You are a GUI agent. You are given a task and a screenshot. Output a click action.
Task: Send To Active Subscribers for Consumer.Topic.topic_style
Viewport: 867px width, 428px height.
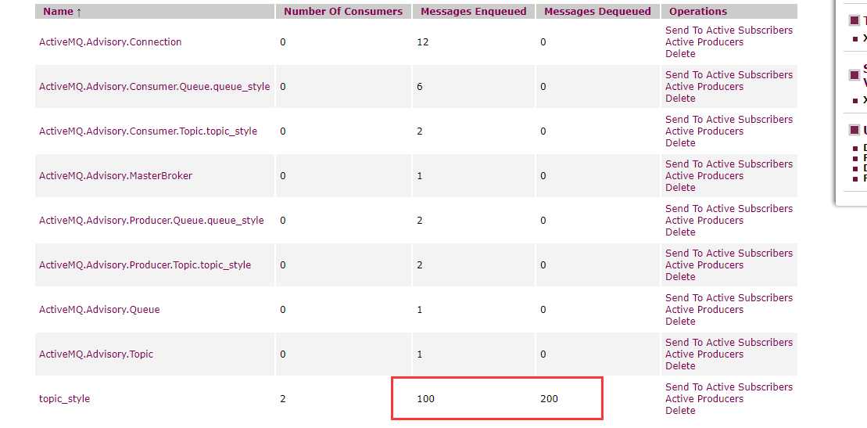point(729,120)
